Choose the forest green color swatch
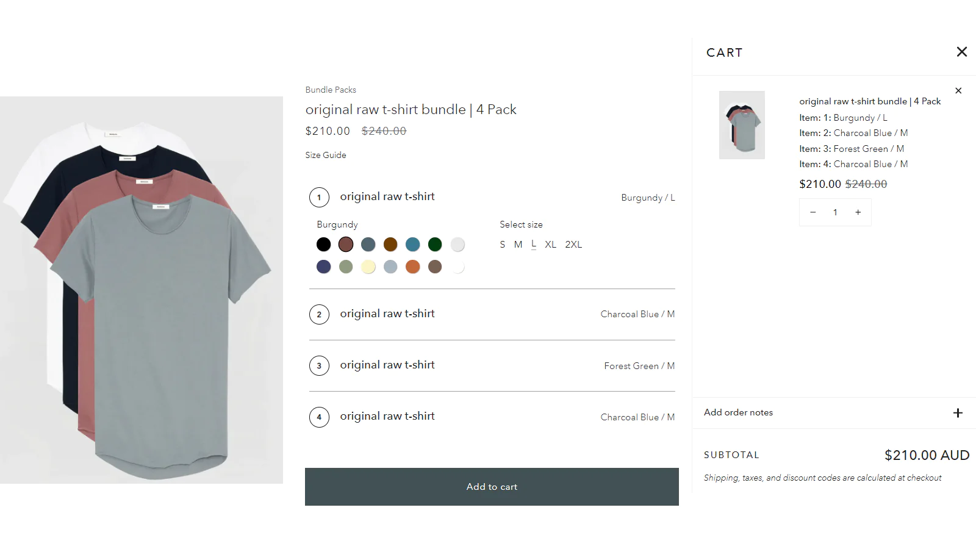Viewport: 976px width, 549px height. pyautogui.click(x=435, y=245)
